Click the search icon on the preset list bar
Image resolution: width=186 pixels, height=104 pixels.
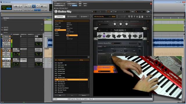tap(88, 57)
